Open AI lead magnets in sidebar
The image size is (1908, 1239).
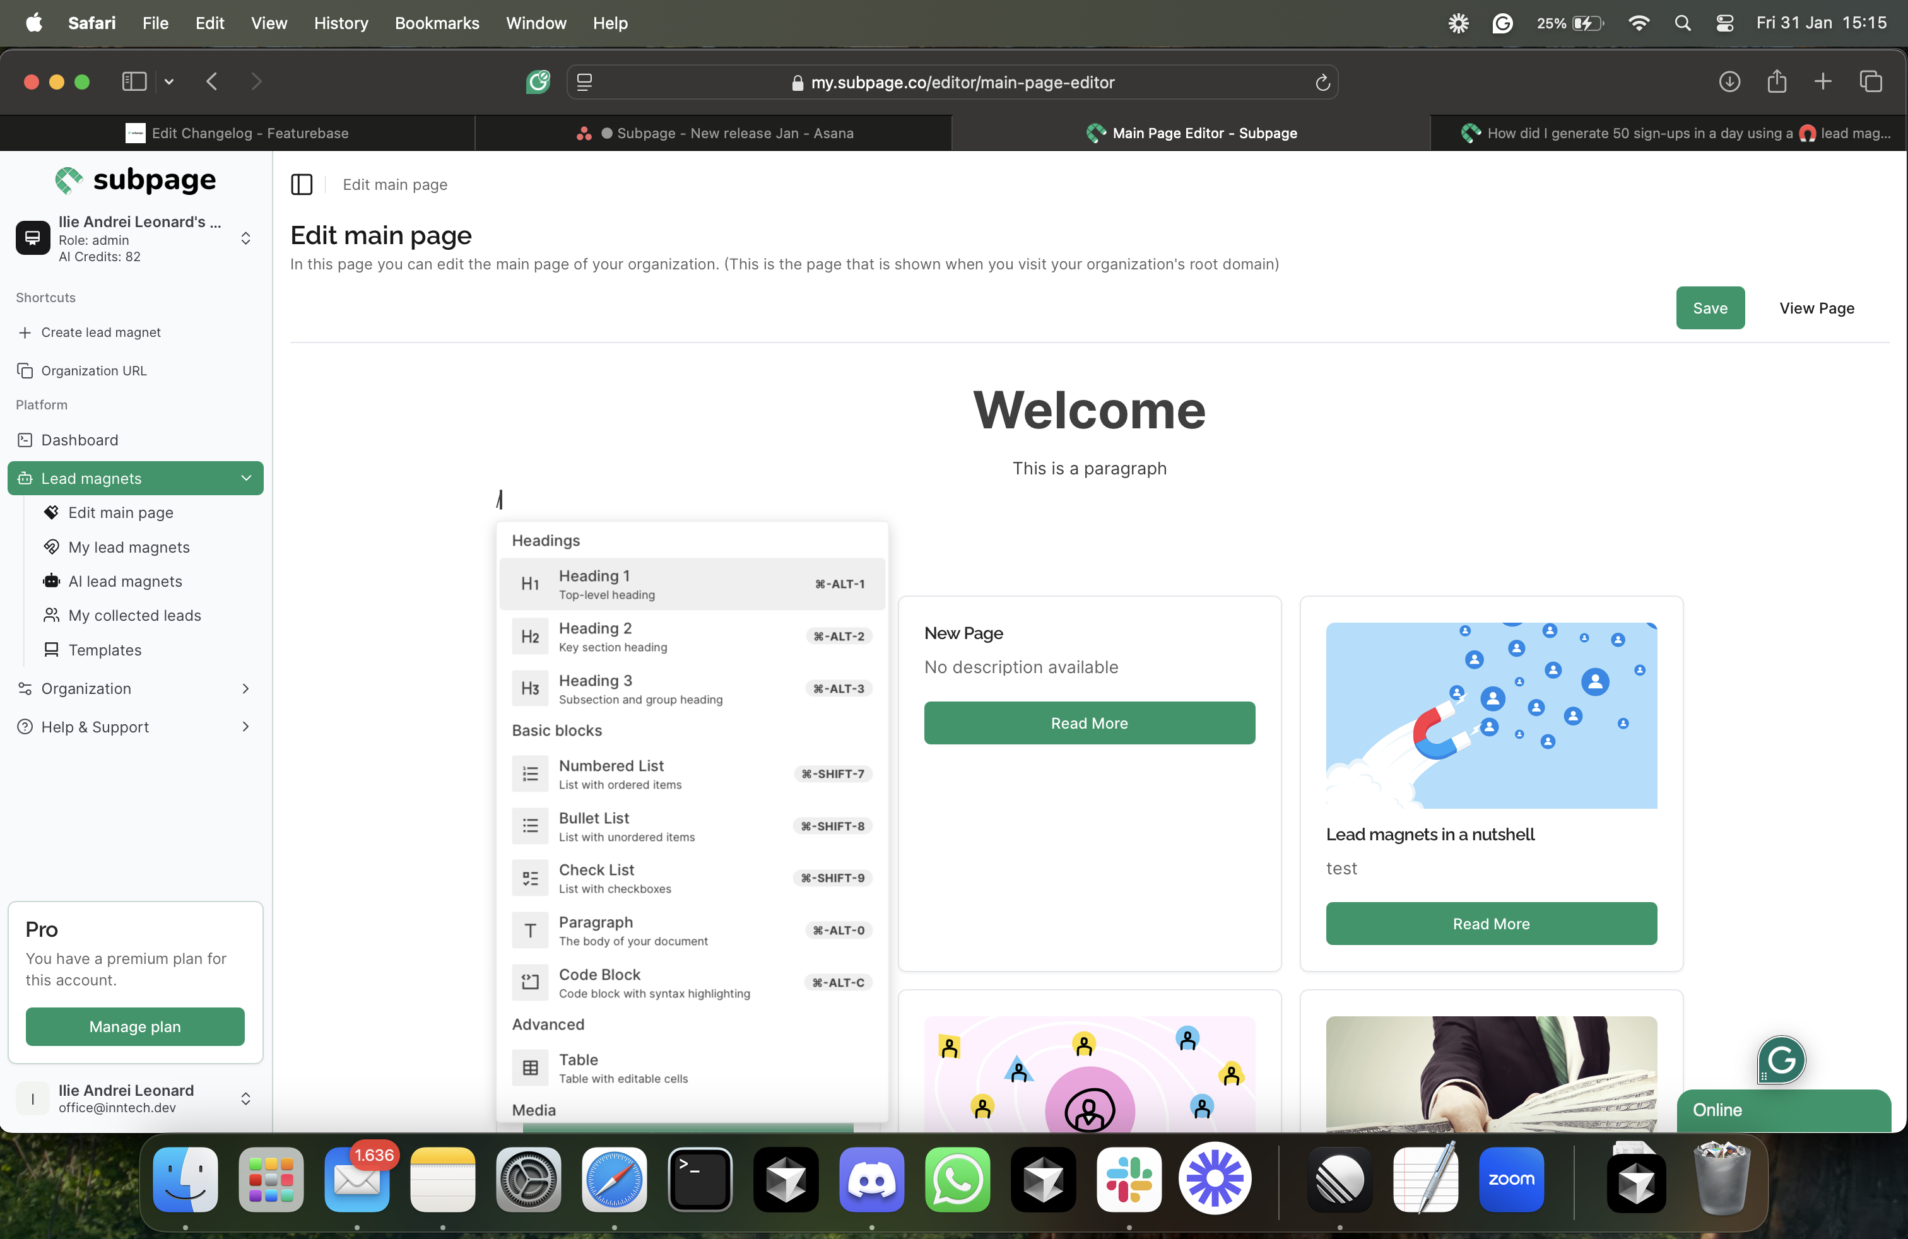[125, 582]
